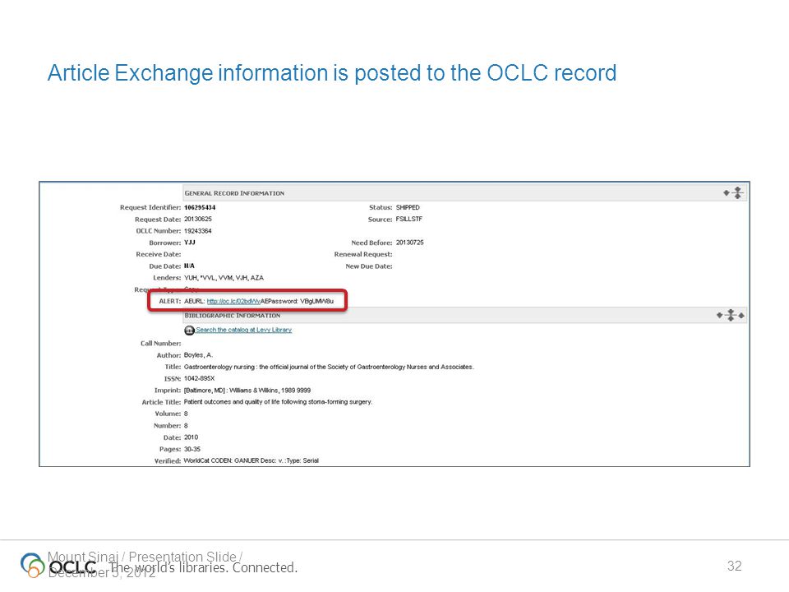Select the Request Date value 20130625
This screenshot has height=592, width=789.
(198, 219)
